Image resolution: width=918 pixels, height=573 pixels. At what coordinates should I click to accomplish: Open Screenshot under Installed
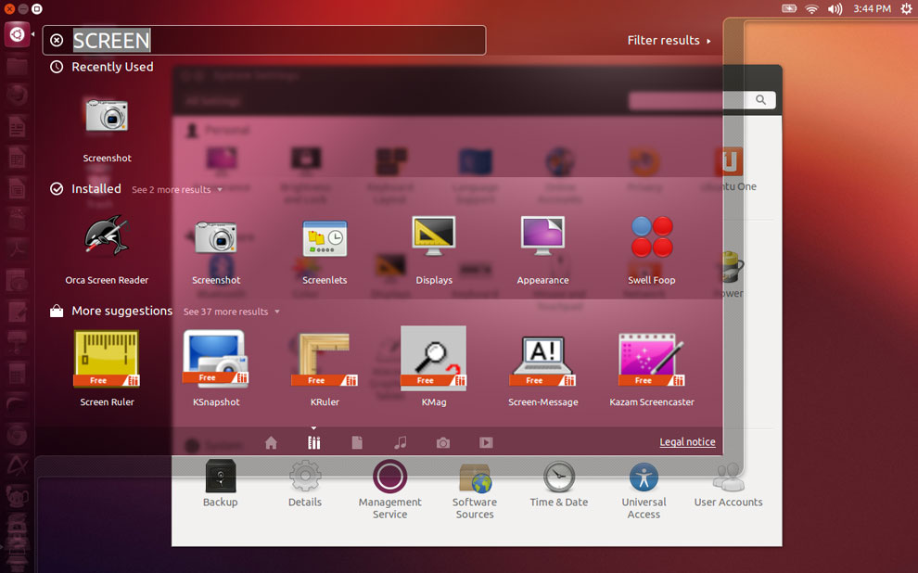click(x=216, y=250)
